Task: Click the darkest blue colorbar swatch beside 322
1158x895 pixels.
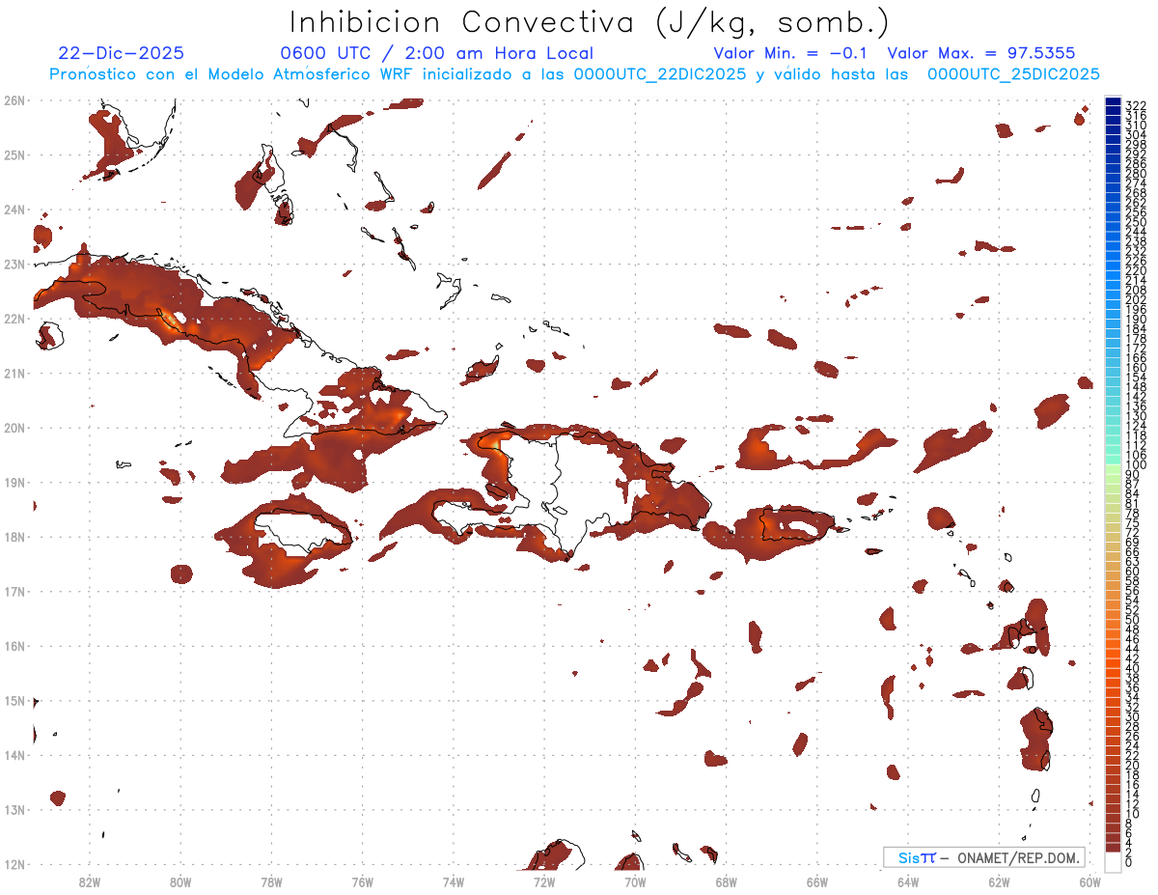Action: (1114, 101)
